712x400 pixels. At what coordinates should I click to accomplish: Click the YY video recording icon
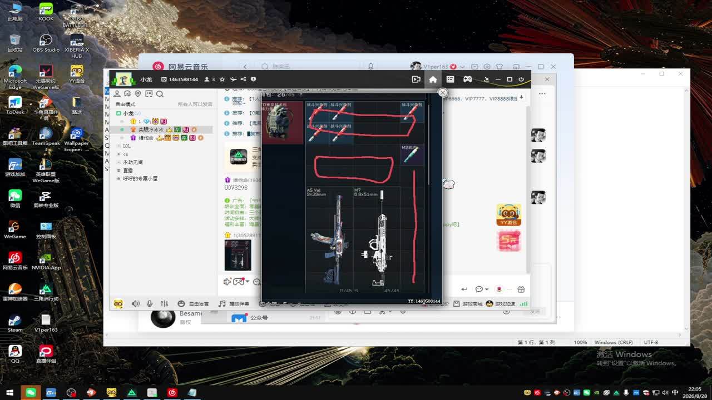click(416, 79)
